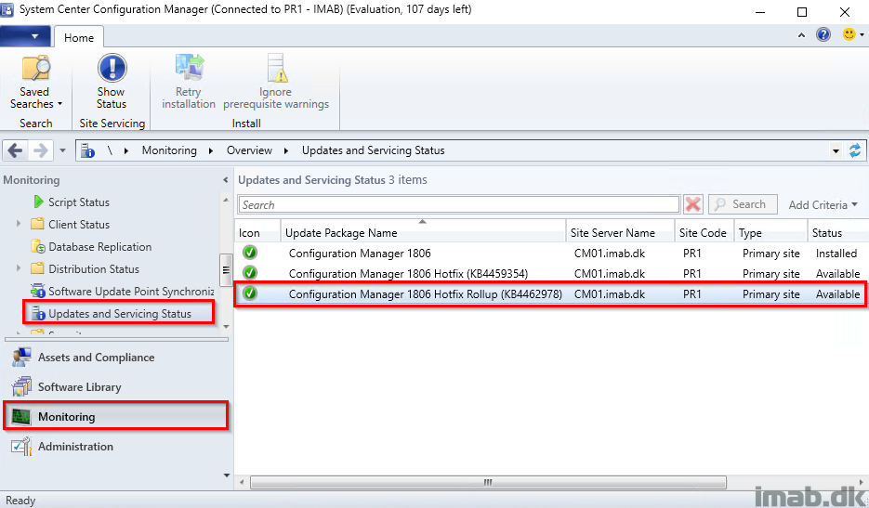
Task: Expand the Client Status folder node
Action: click(x=19, y=224)
